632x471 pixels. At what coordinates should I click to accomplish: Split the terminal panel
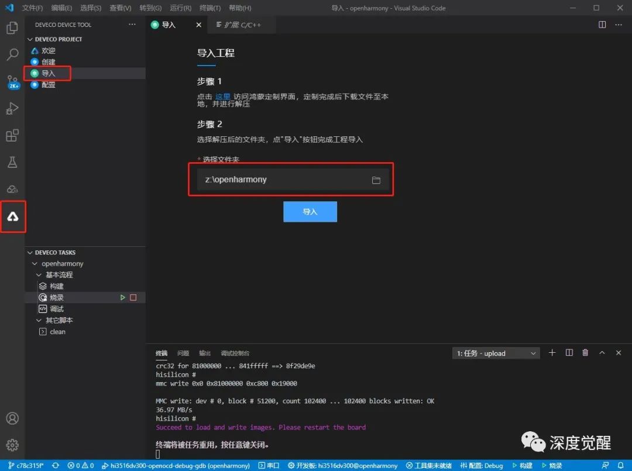tap(569, 353)
